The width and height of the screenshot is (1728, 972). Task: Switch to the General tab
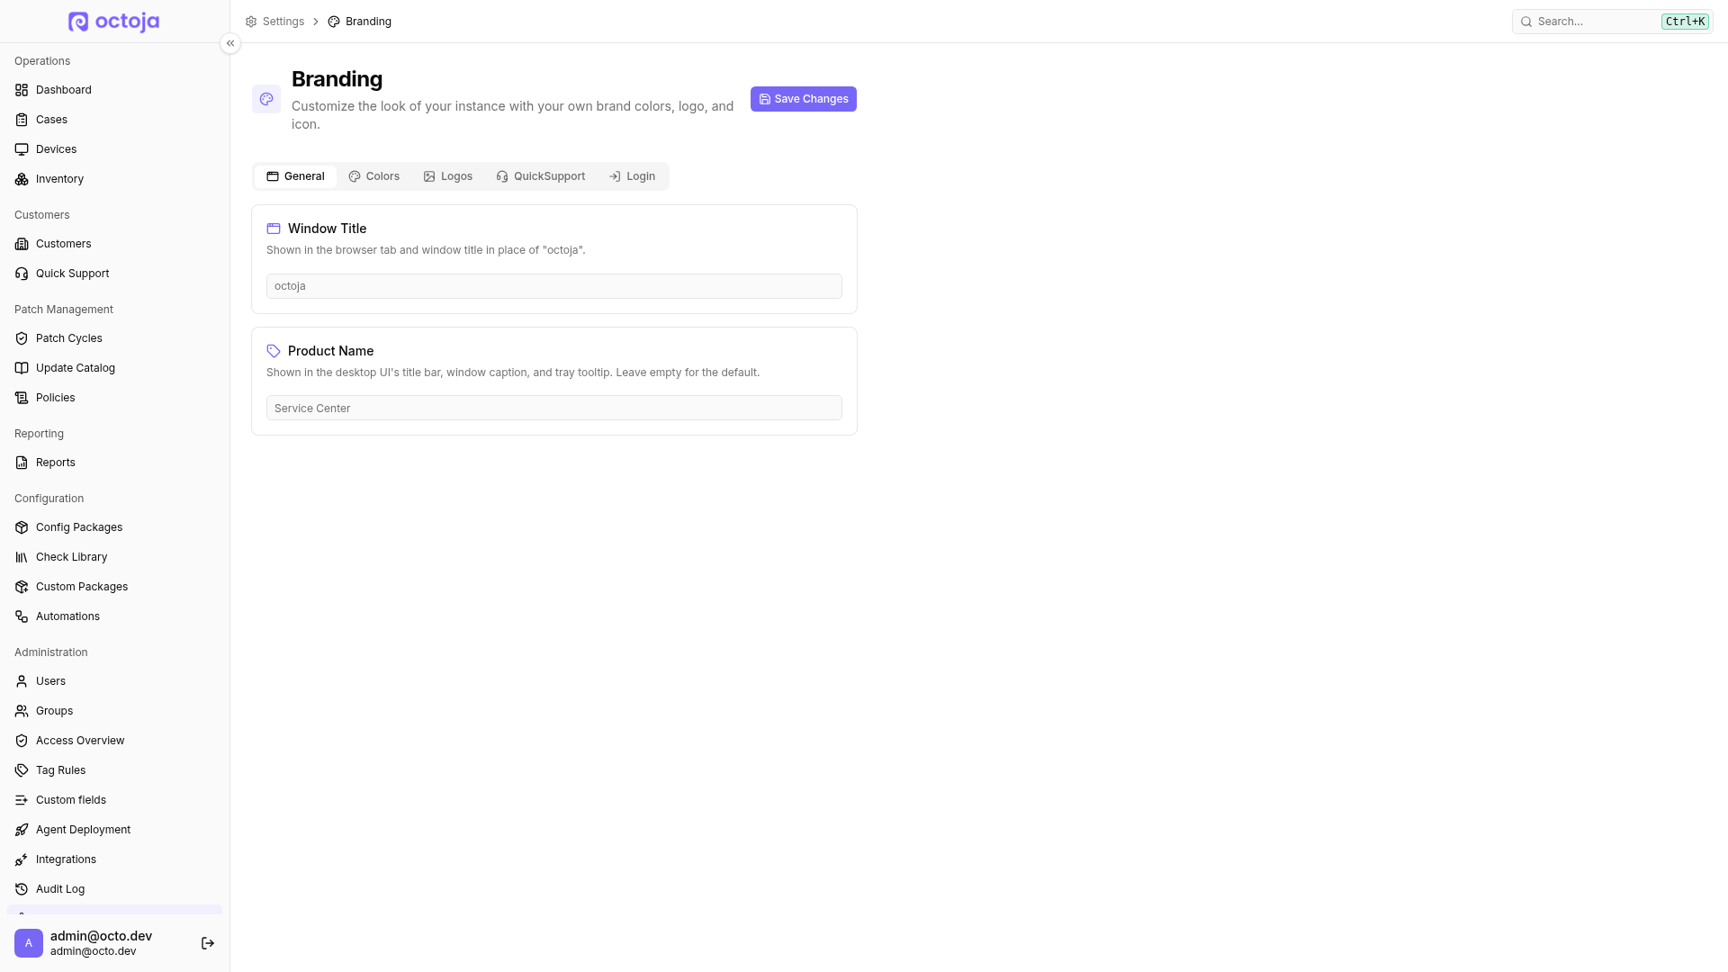click(295, 176)
